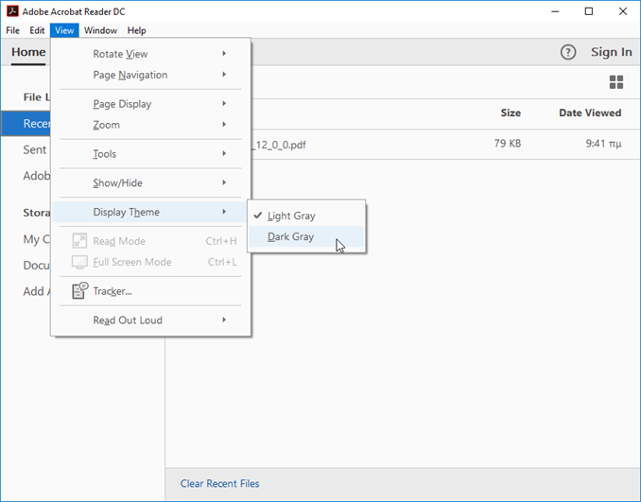
Task: Click the Full Screen Mode monitor icon
Action: tap(79, 262)
